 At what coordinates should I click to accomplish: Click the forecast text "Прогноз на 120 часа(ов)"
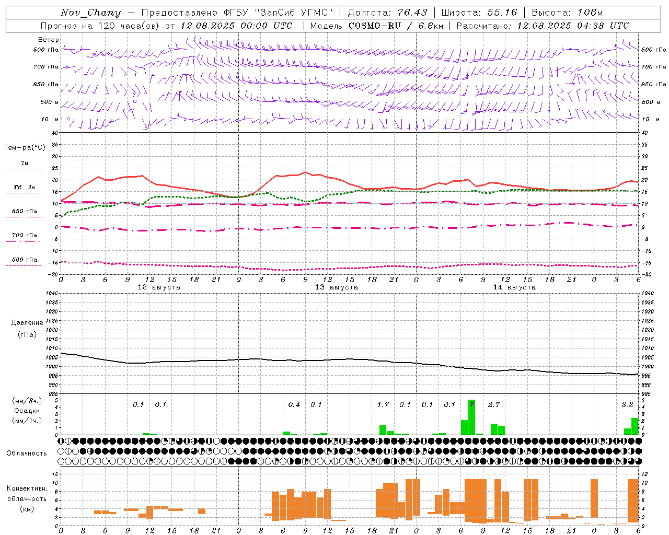tap(100, 26)
